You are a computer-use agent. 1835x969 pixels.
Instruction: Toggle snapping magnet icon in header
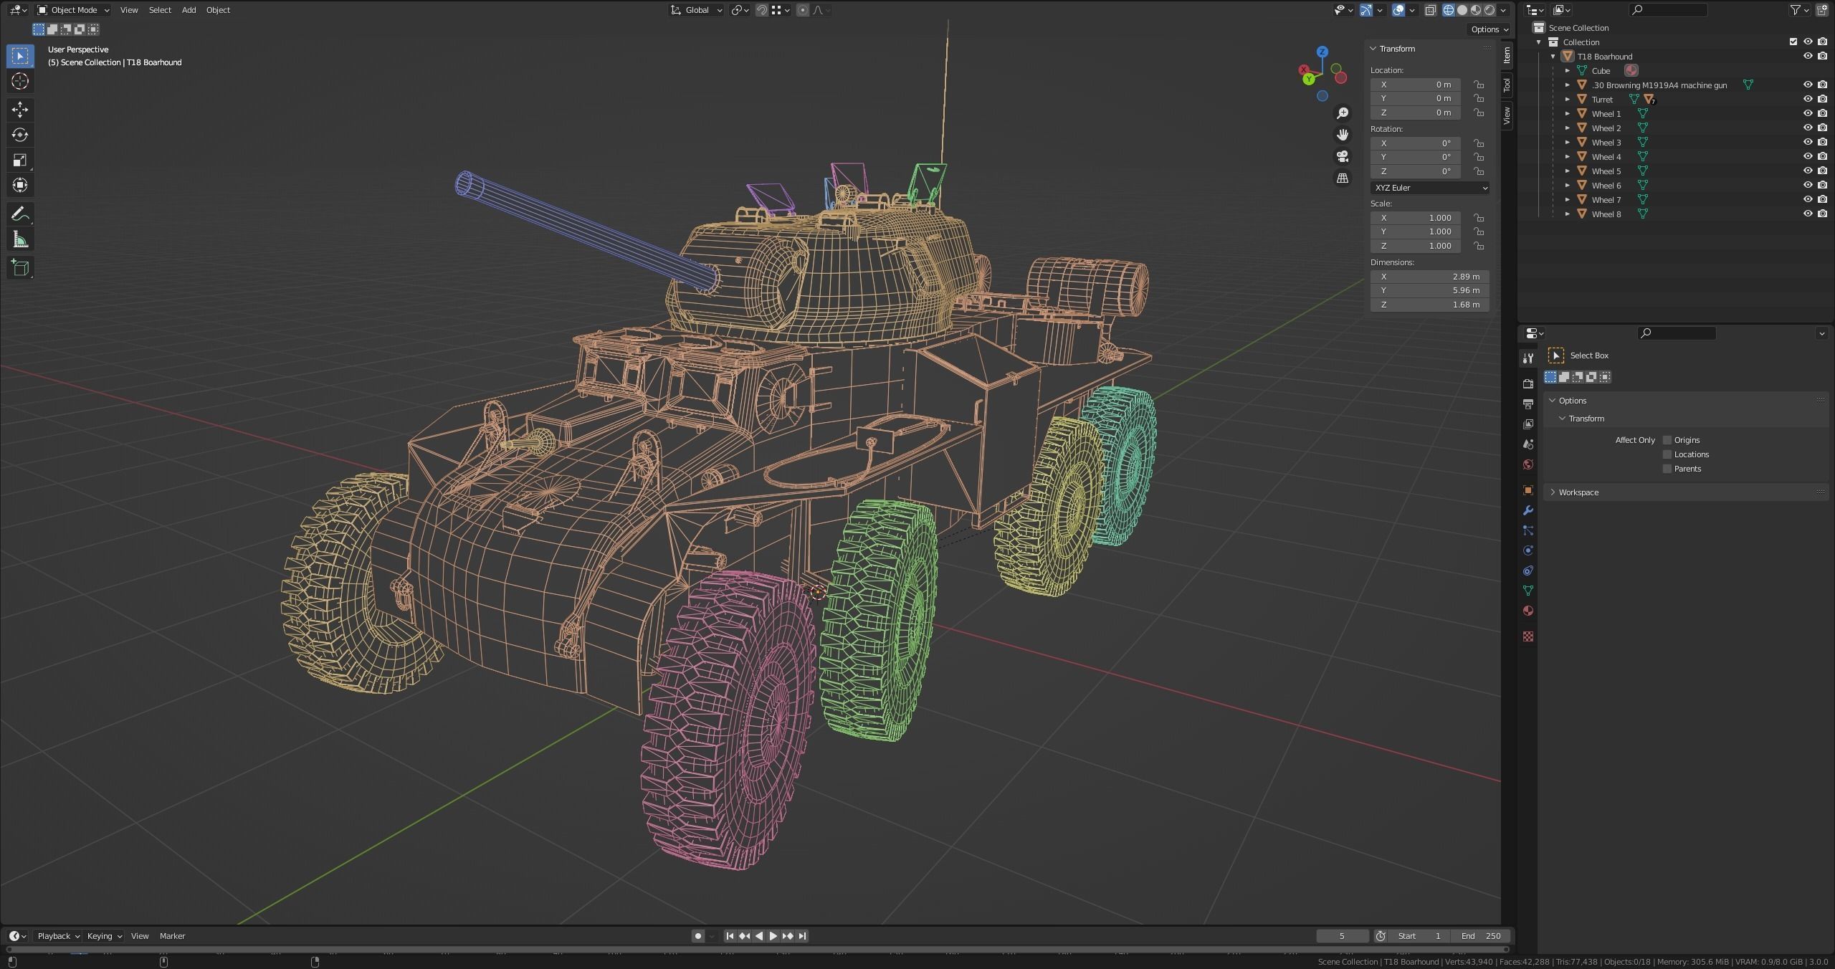click(762, 10)
